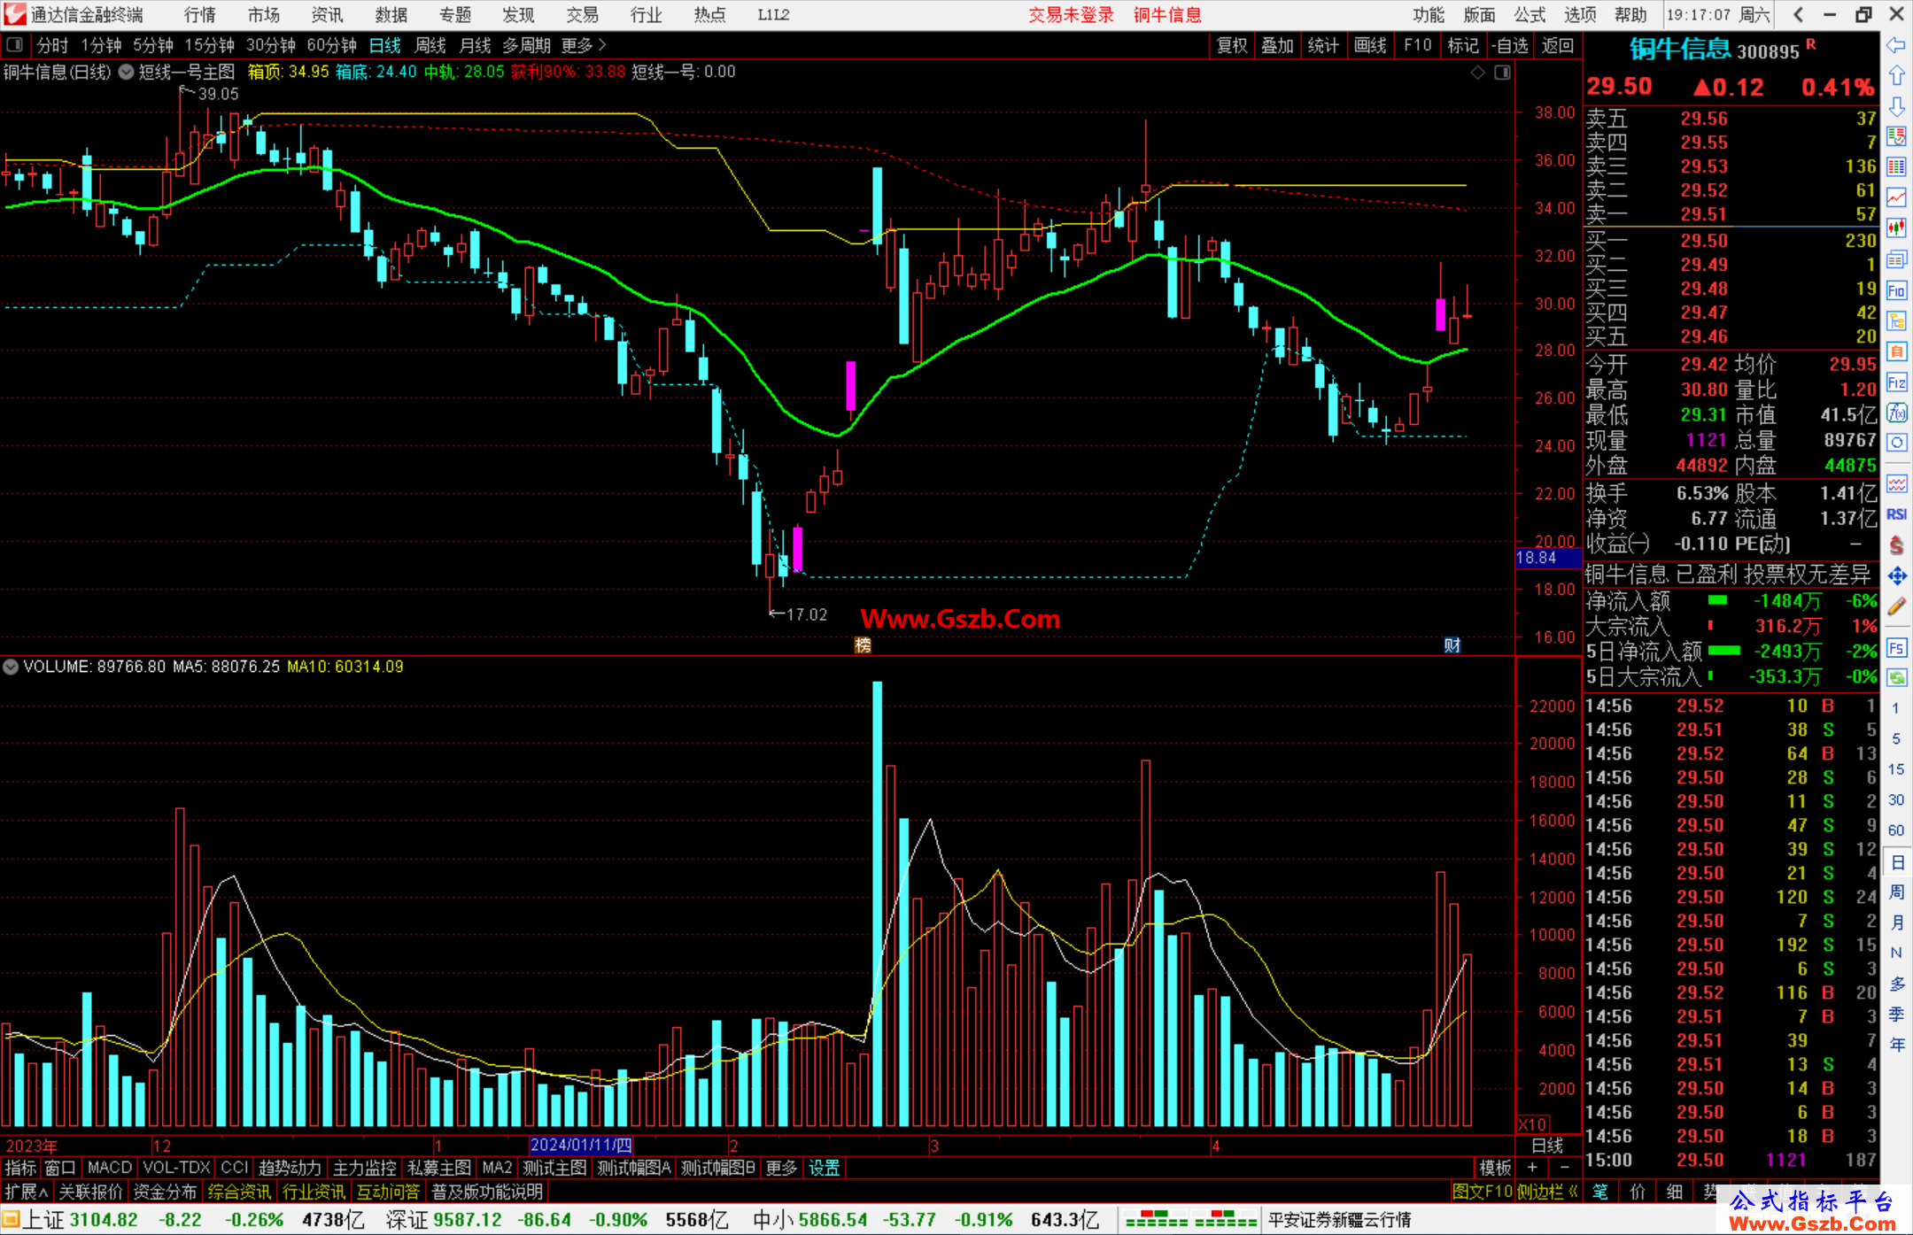
Task: Click the F12 trading sidebar icon
Action: (x=1896, y=382)
